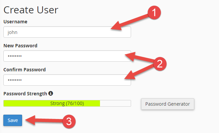This screenshot has height=133, width=219.
Task: Click the red circle numbered 2
Action: coord(159,64)
